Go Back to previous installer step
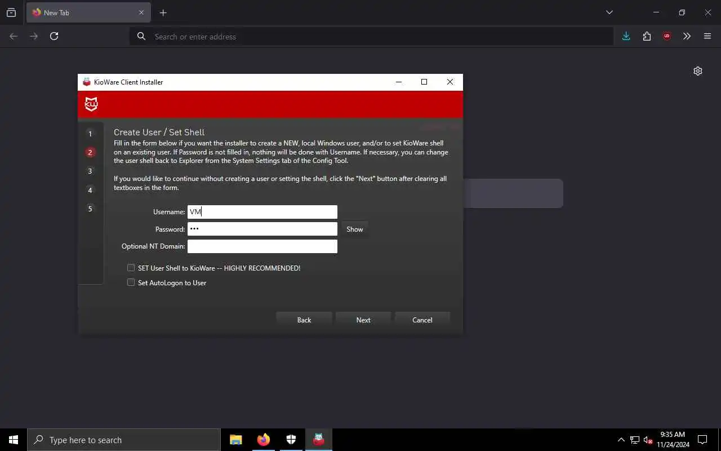This screenshot has height=451, width=721. coord(304,320)
